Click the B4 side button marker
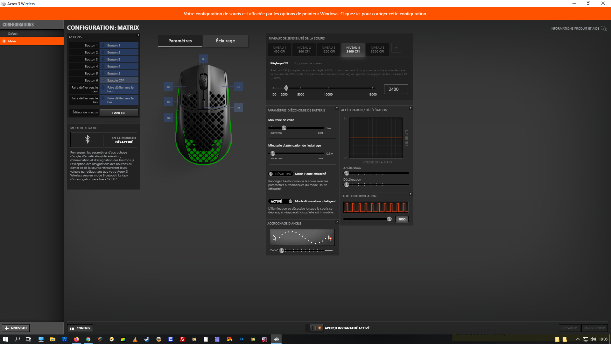 pos(169,118)
